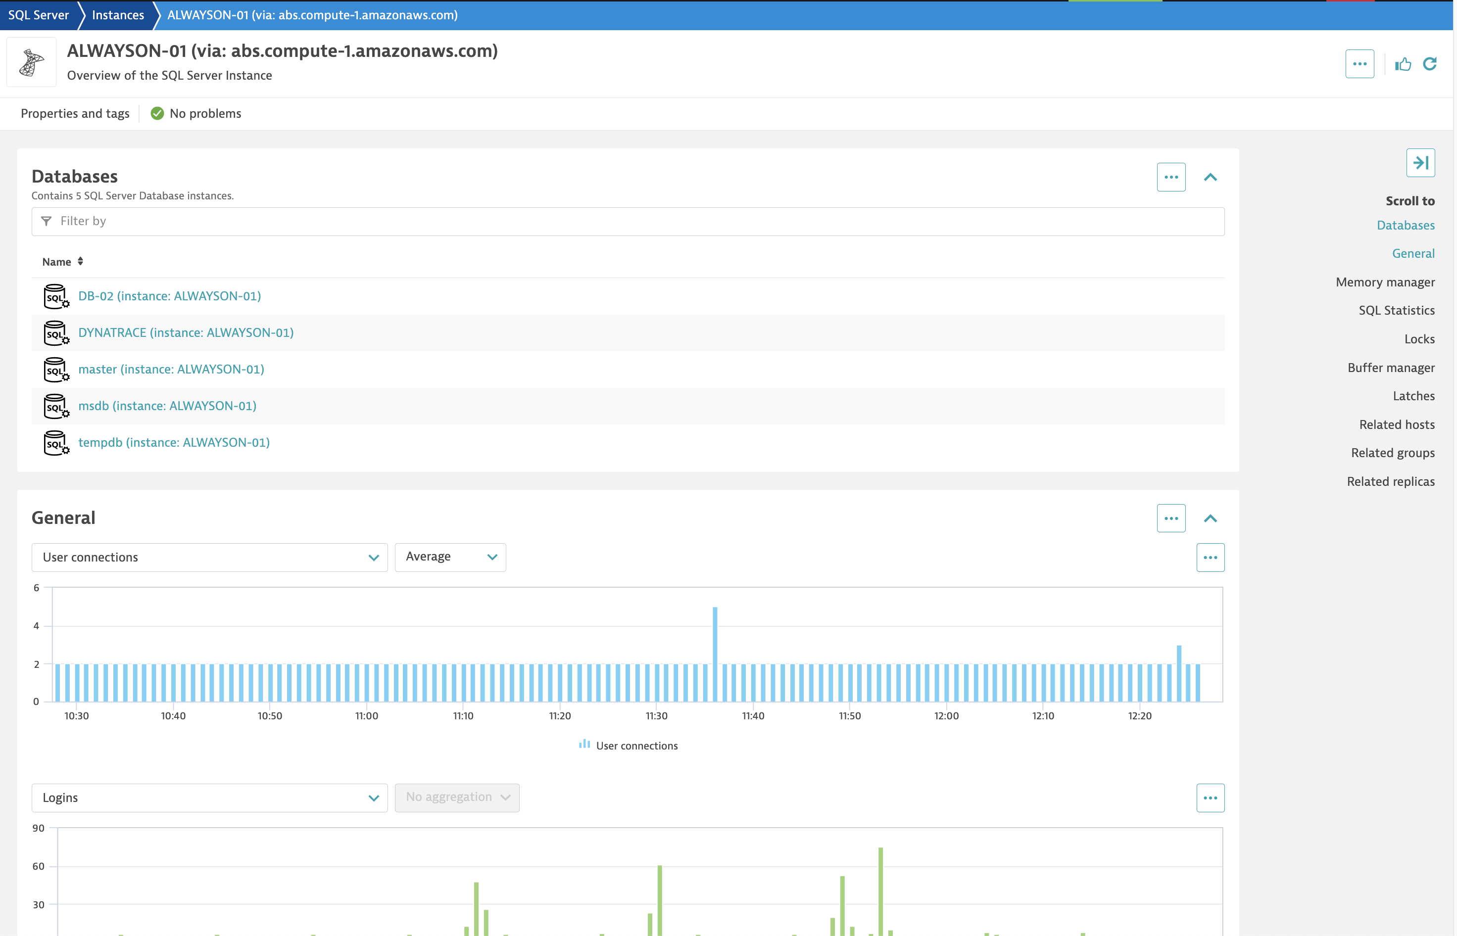
Task: Click the Filter by input field in Databases
Action: click(x=627, y=221)
